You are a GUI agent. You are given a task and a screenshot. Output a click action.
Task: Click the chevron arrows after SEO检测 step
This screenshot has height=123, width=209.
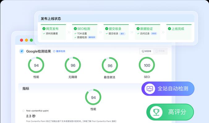(x=100, y=32)
